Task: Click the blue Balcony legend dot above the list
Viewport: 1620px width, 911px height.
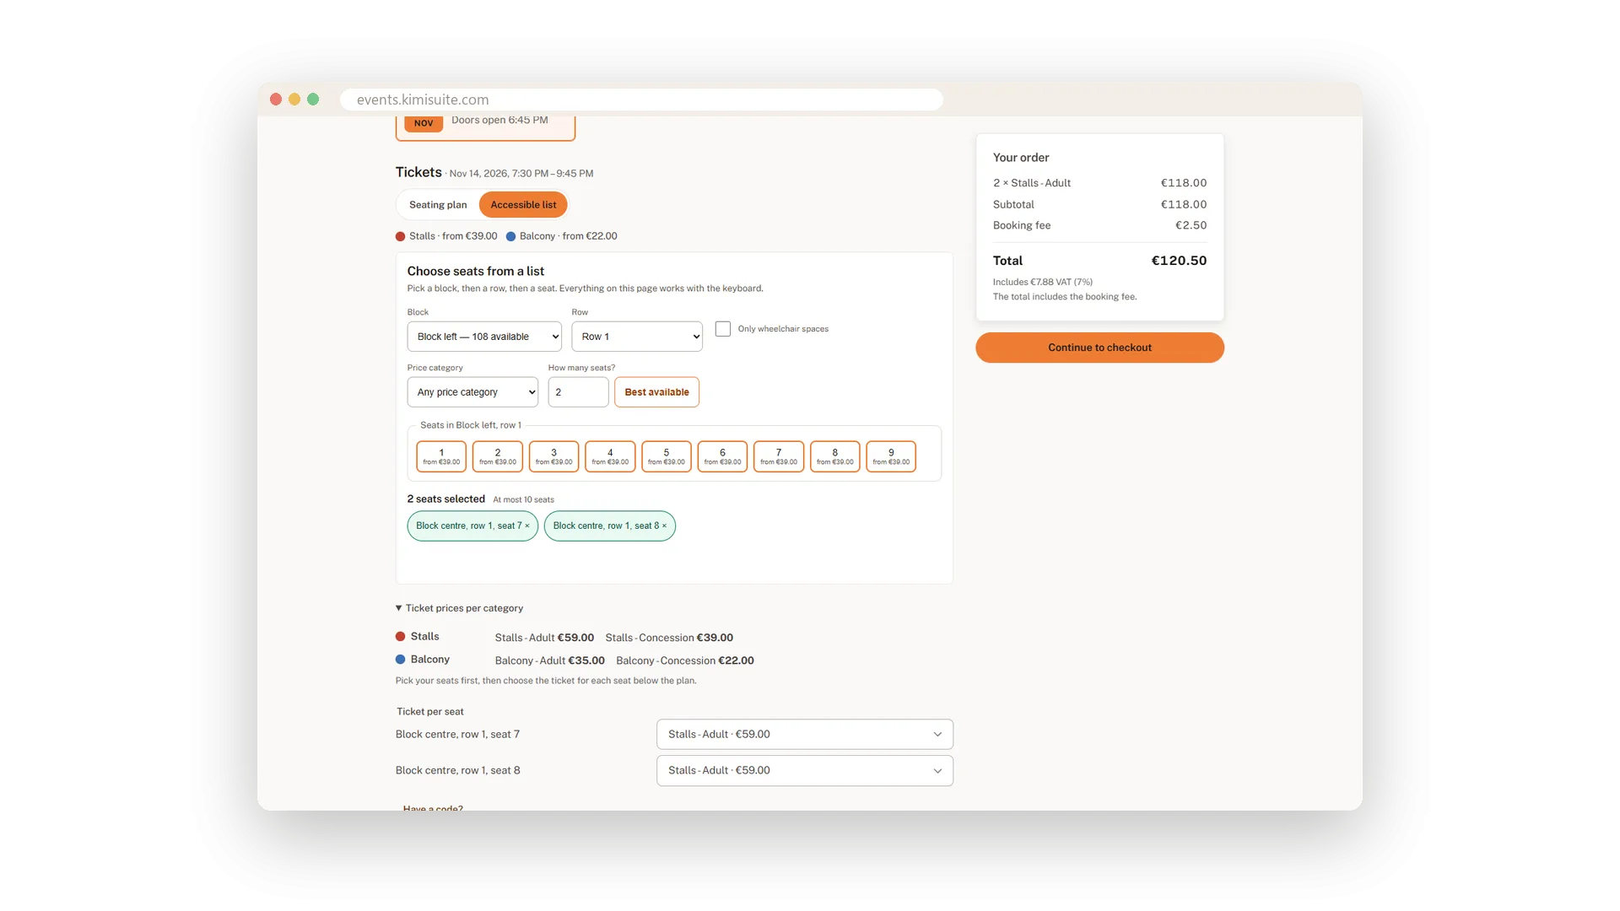Action: coord(510,237)
